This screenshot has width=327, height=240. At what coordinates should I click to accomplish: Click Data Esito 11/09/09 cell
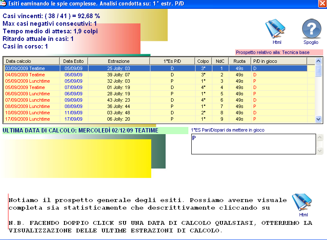[x=74, y=113]
